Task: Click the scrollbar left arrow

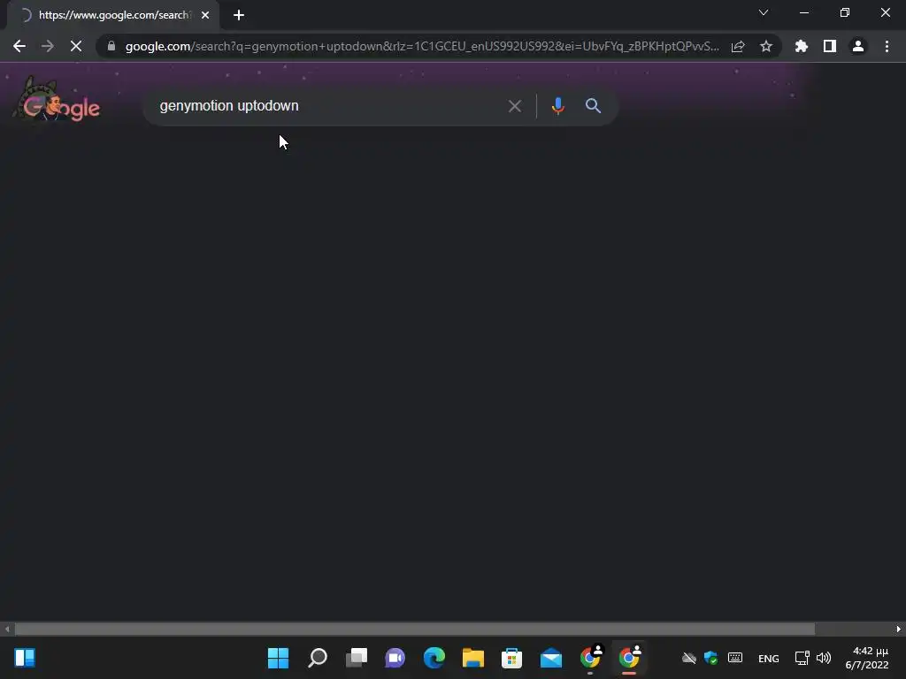Action: pyautogui.click(x=7, y=629)
